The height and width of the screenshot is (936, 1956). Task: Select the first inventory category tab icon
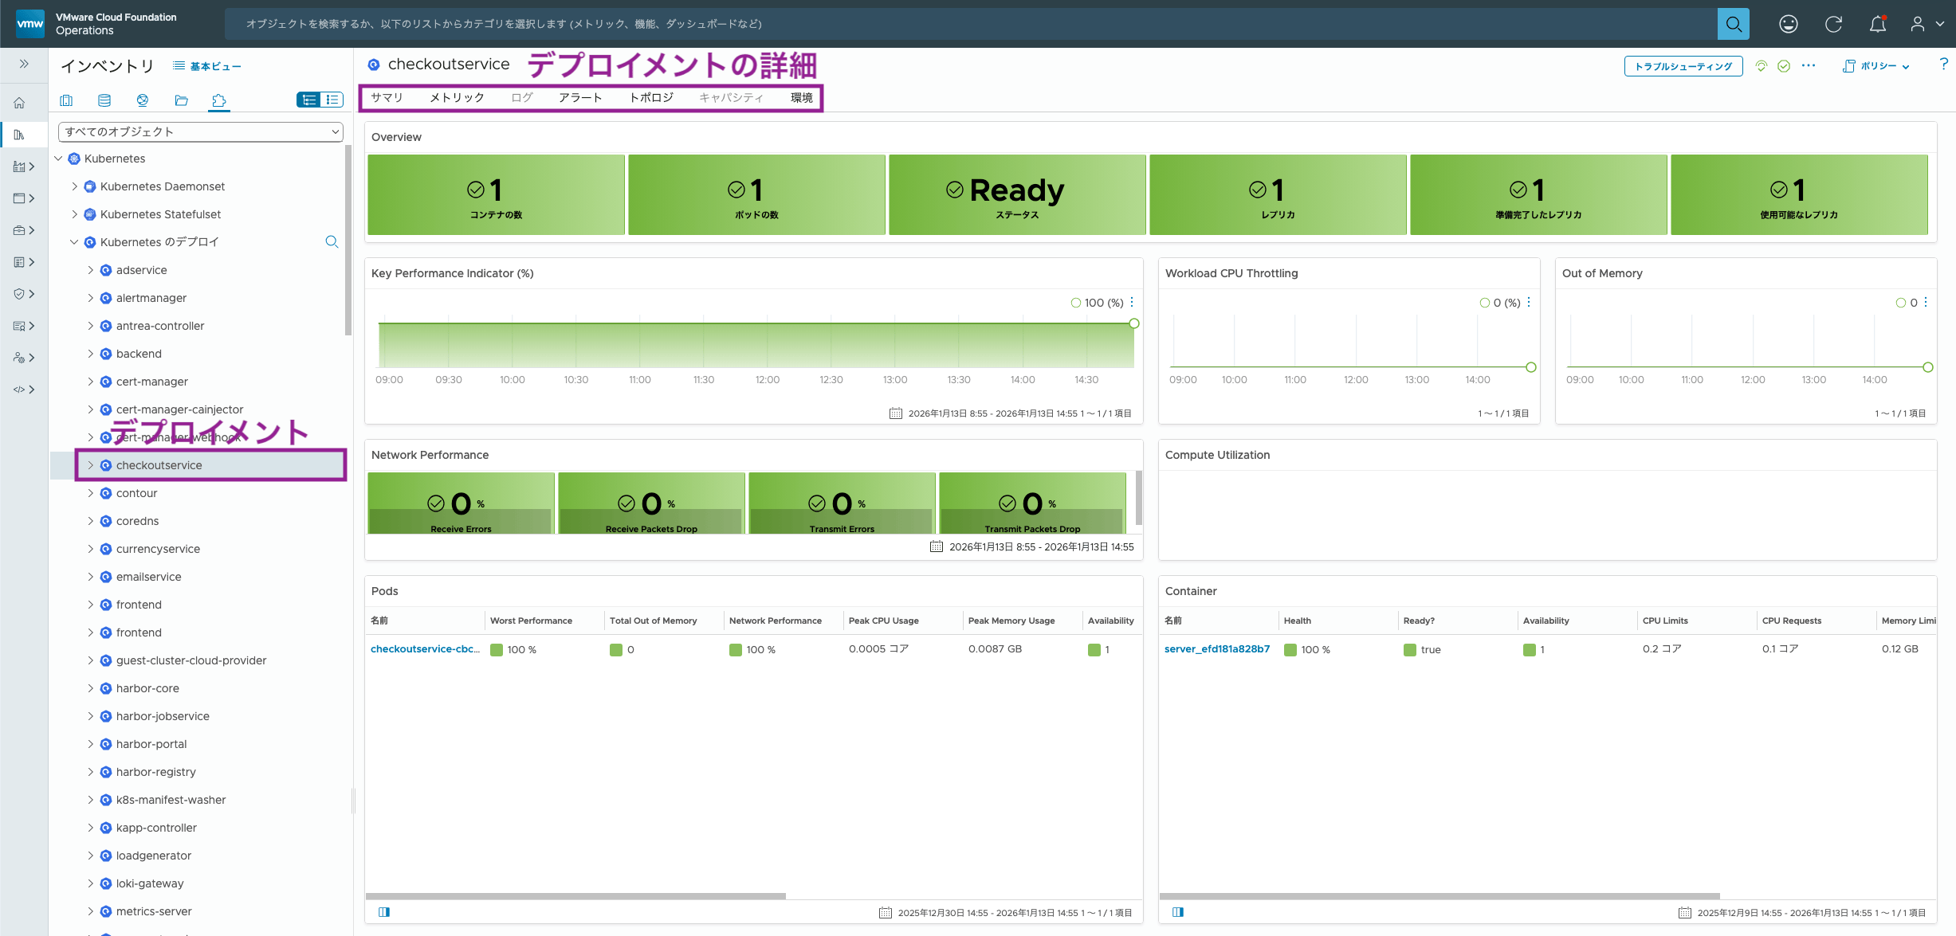point(66,100)
